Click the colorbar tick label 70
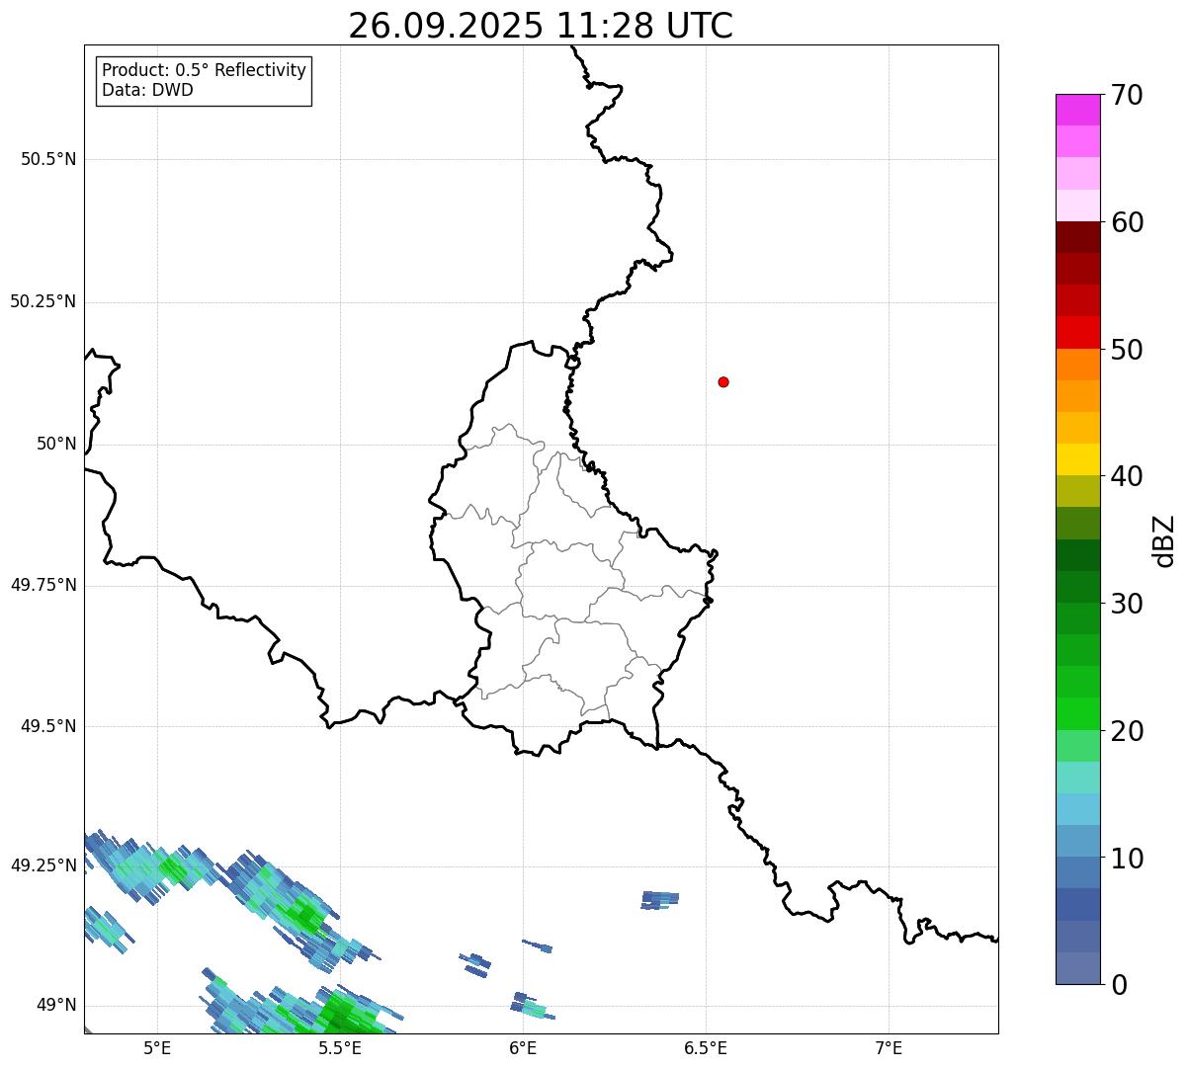 coord(1128,95)
